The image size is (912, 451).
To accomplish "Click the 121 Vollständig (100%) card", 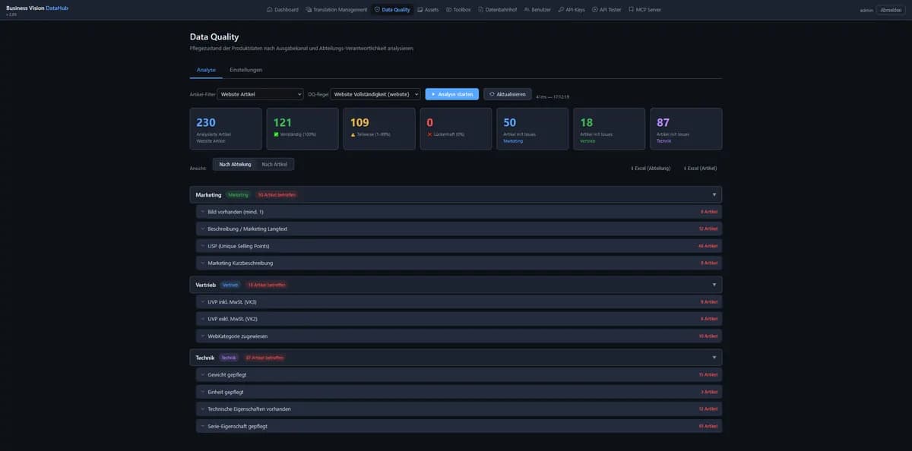I will (x=302, y=128).
